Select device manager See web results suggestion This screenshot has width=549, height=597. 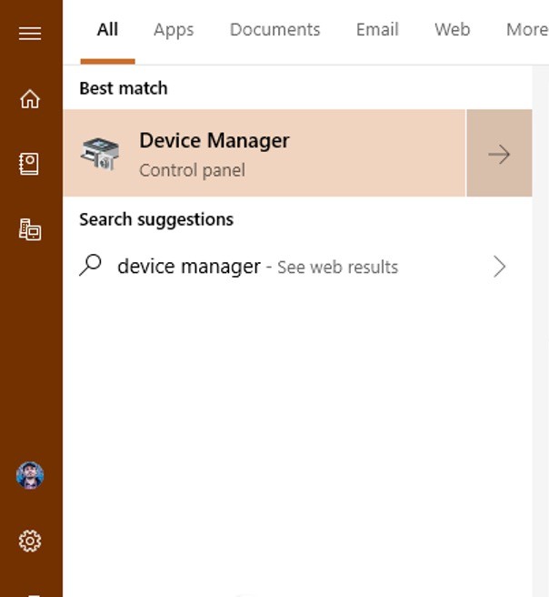click(298, 267)
